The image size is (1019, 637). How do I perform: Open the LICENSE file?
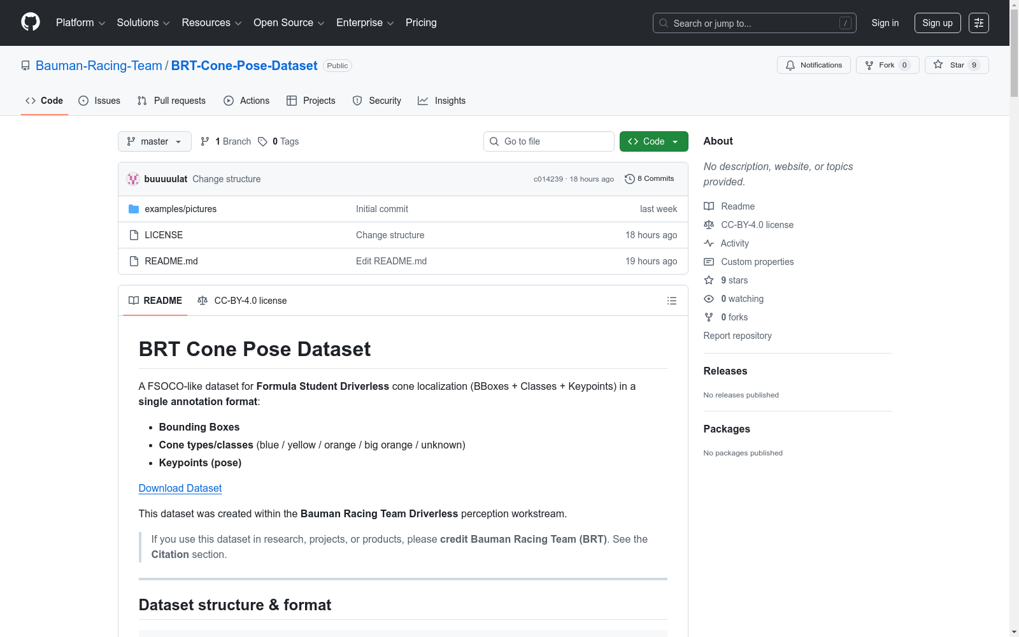click(164, 235)
